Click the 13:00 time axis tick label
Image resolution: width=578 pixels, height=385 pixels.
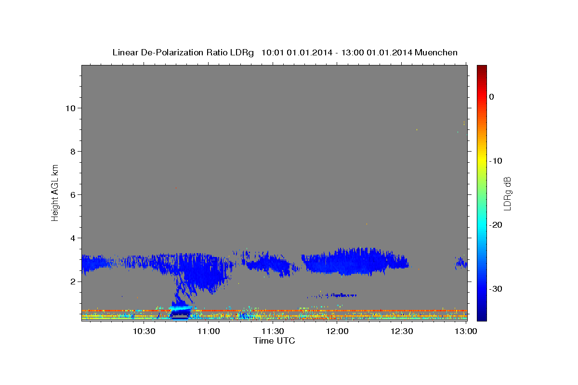[x=466, y=332]
